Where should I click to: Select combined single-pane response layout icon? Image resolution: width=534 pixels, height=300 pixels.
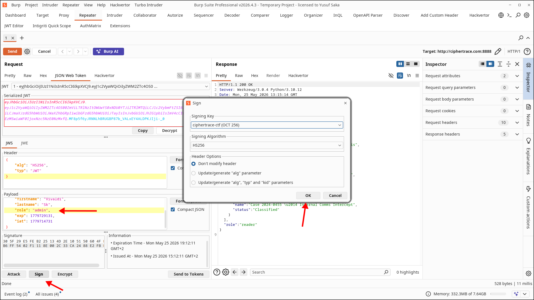click(416, 64)
